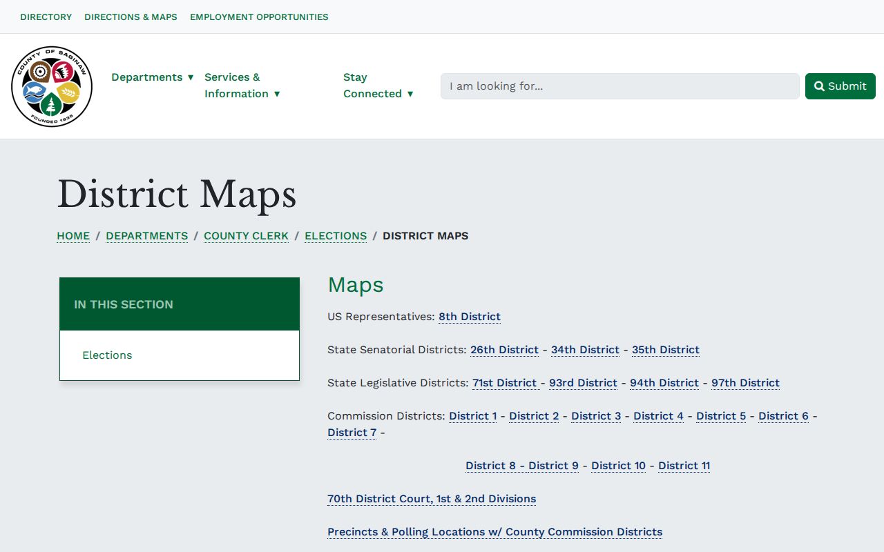Expand the Departments dropdown menu

[153, 77]
